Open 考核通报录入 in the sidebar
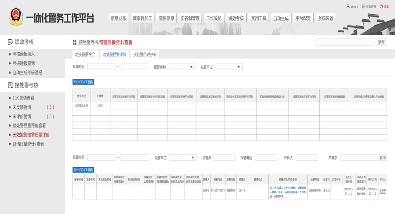The width and height of the screenshot is (395, 214). tap(24, 54)
